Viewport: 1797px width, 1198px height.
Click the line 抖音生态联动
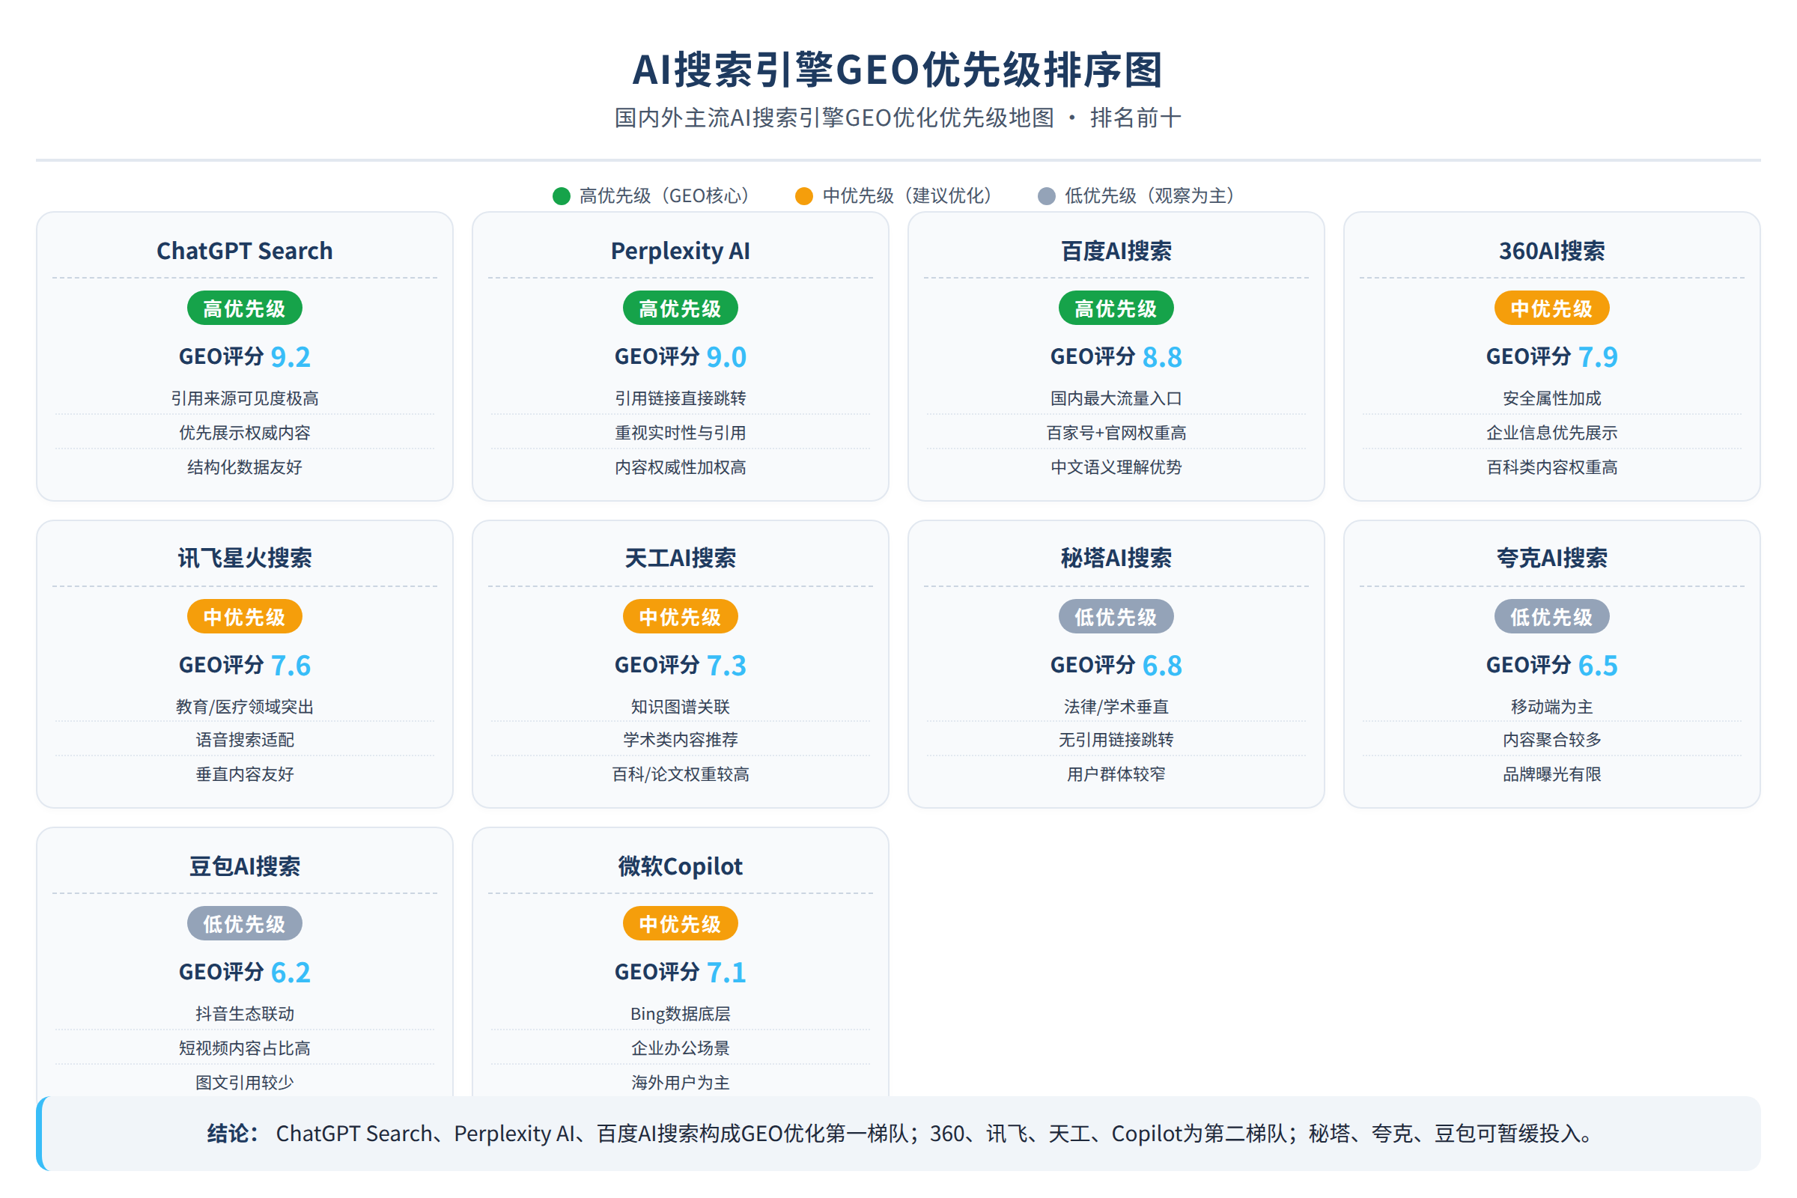(245, 1014)
